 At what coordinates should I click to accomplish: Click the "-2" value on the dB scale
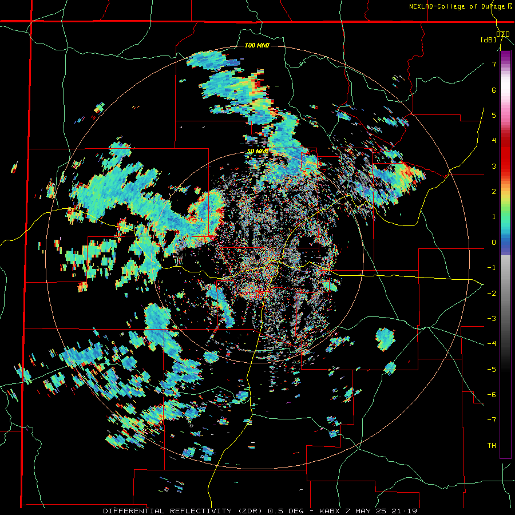click(492, 293)
